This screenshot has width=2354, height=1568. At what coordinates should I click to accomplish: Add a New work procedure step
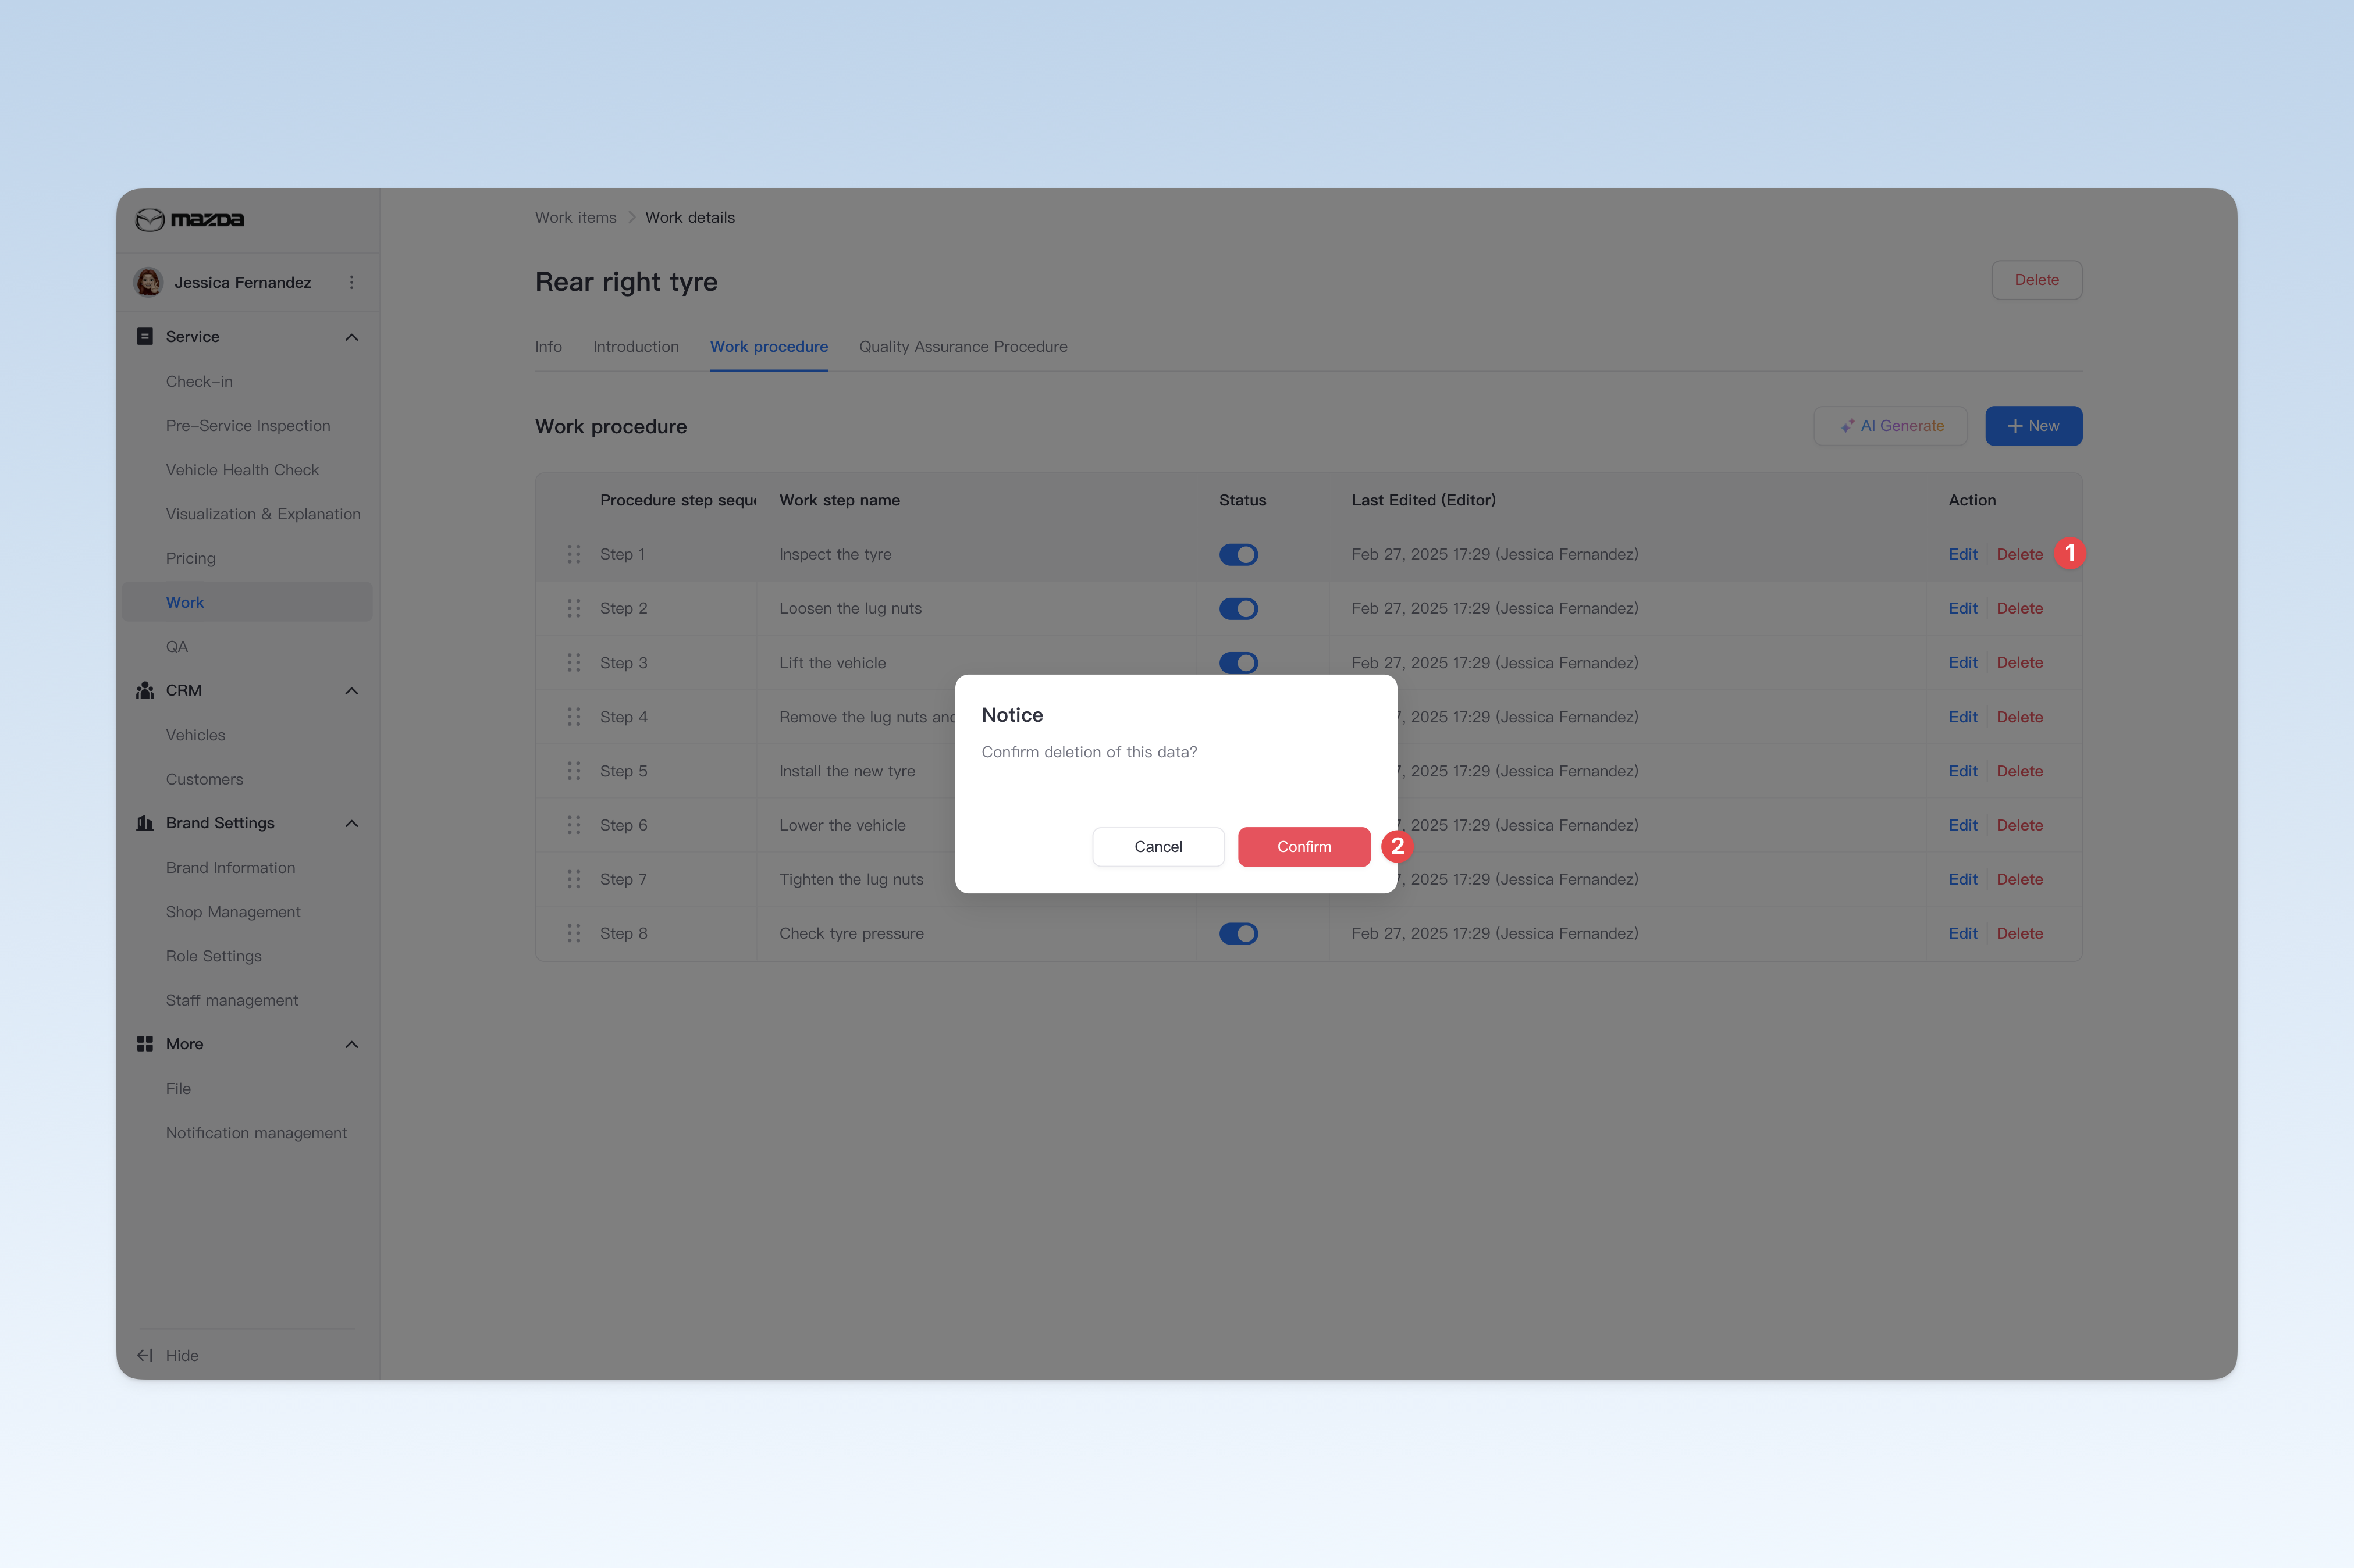[2033, 426]
